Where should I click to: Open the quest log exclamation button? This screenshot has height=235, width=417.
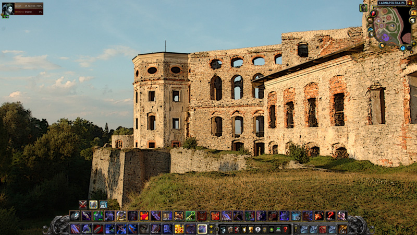tap(257, 229)
